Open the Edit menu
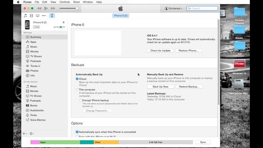 coord(45,2)
